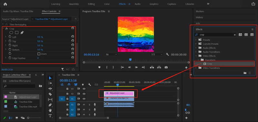Image resolution: width=258 pixels, height=122 pixels.
Task: Select the Razor tool
Action: click(50, 94)
